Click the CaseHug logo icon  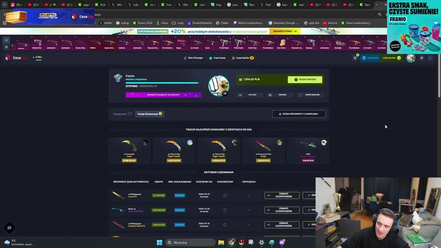[x=8, y=58]
